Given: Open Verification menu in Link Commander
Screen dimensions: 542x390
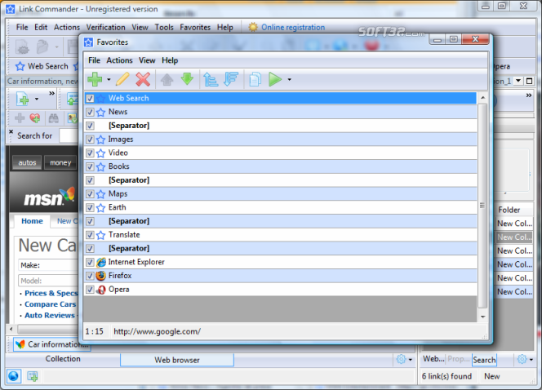Looking at the screenshot, I should pyautogui.click(x=105, y=27).
